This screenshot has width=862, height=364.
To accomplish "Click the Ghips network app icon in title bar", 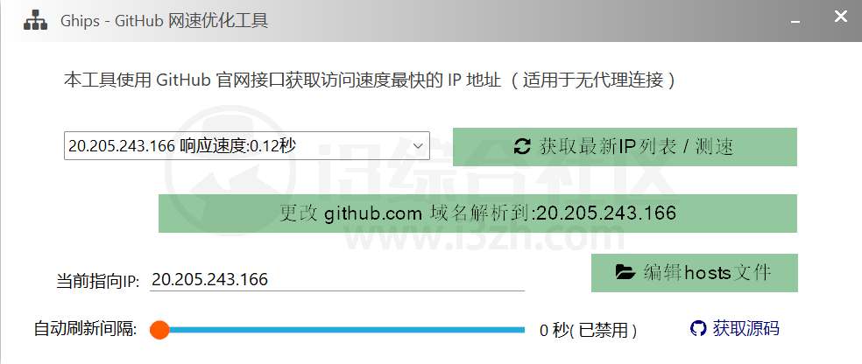I will tap(36, 20).
